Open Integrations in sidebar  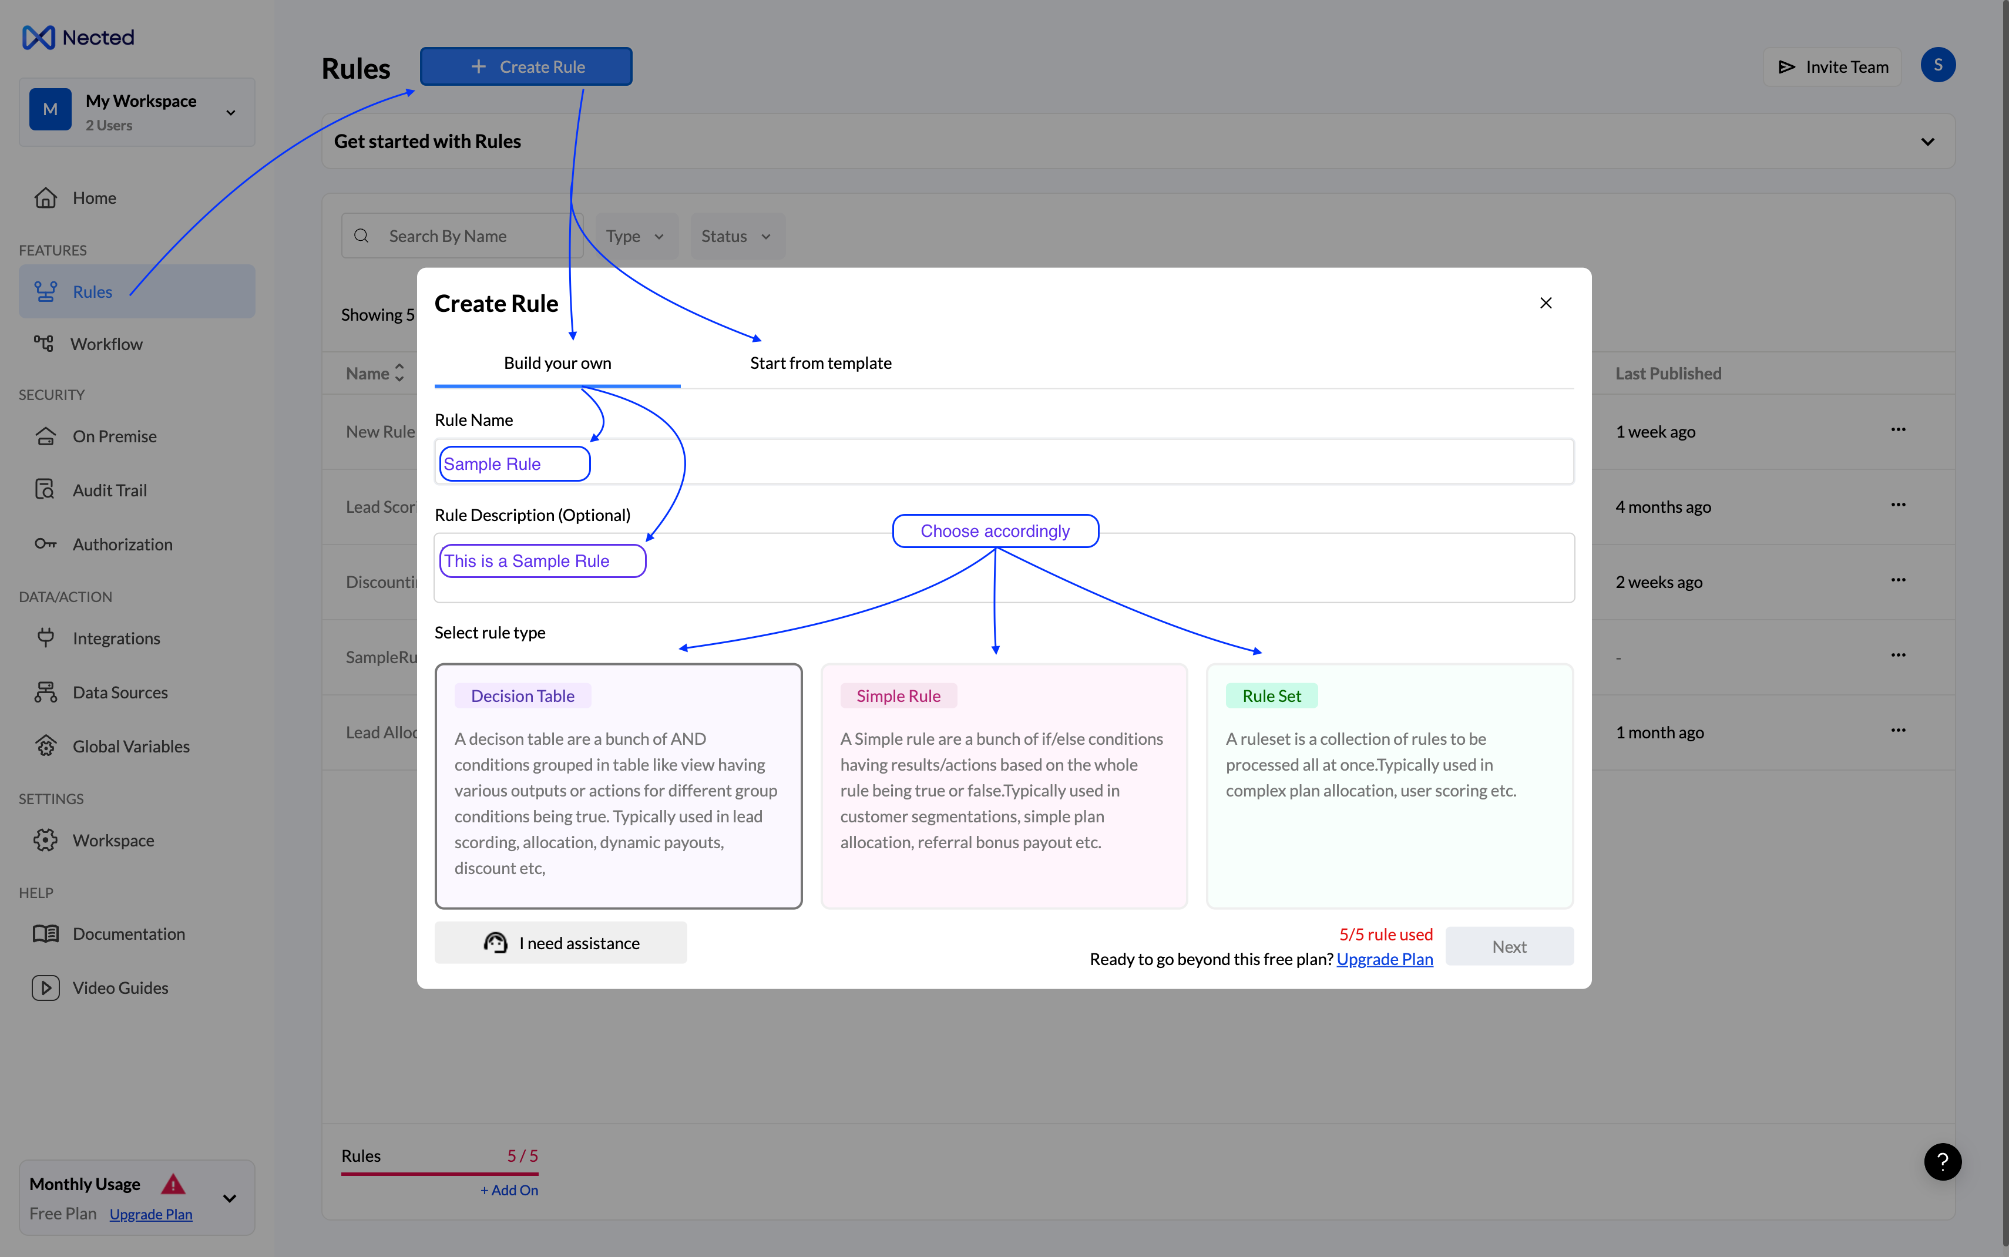click(116, 638)
